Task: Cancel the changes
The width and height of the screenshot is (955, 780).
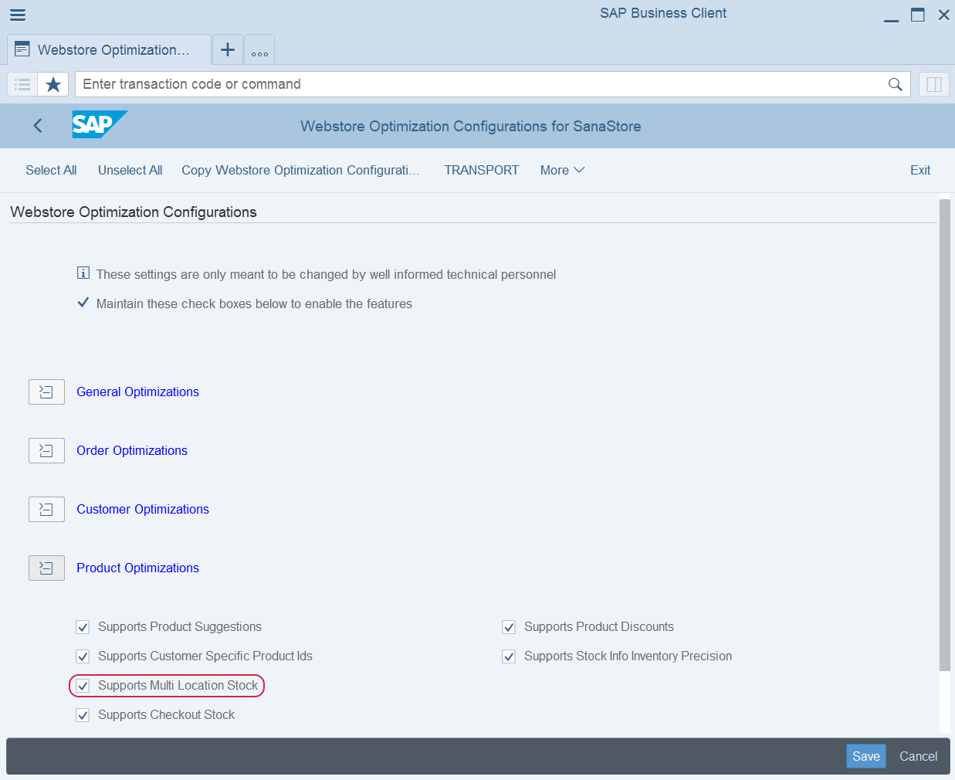Action: (x=918, y=756)
